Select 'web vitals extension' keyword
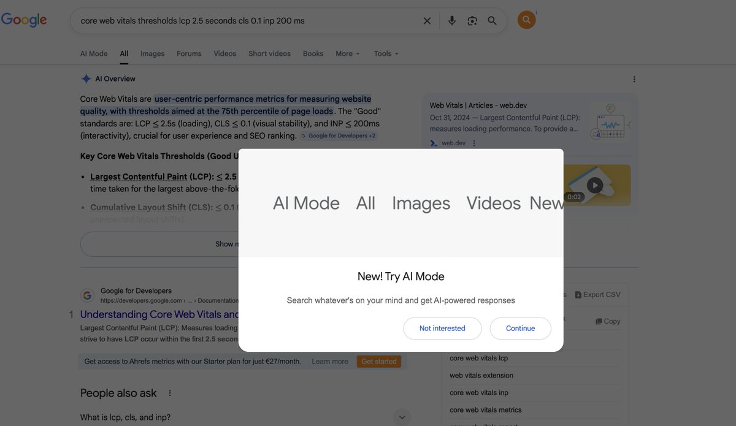This screenshot has height=426, width=736. [481, 376]
